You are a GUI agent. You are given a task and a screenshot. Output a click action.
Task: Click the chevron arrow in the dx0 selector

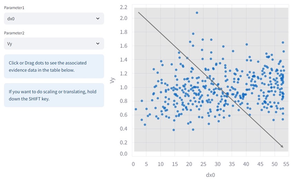[98, 19]
